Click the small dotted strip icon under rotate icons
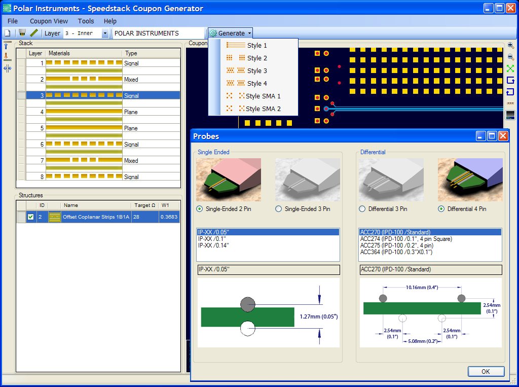This screenshot has width=519, height=387. [510, 103]
